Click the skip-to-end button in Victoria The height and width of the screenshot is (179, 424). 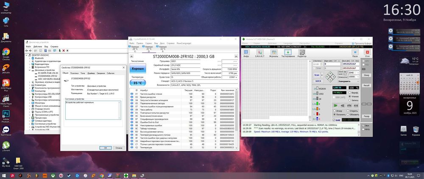tap(356, 106)
